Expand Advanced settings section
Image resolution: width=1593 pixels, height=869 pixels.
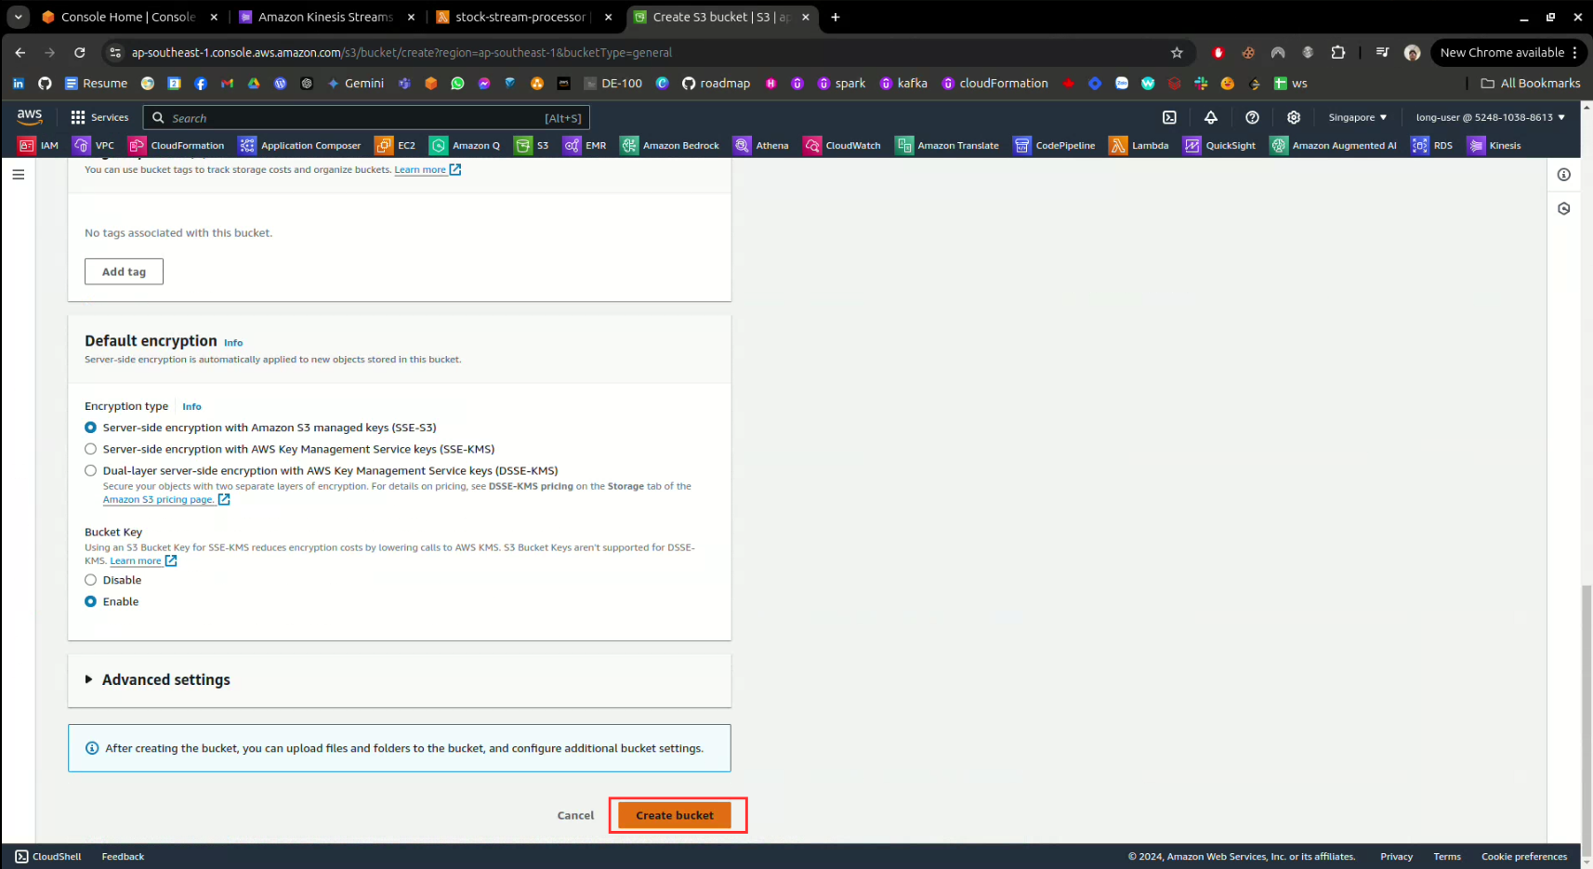click(158, 680)
